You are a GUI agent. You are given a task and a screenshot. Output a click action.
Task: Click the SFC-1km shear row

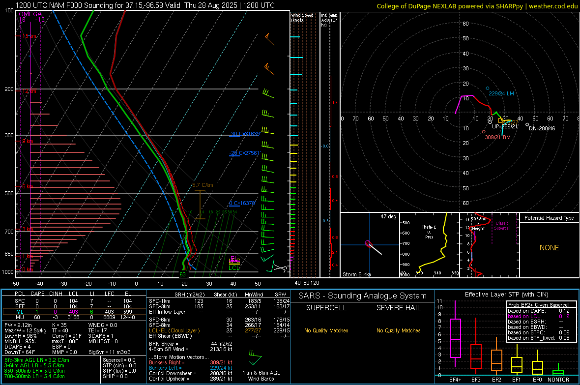[219, 301]
